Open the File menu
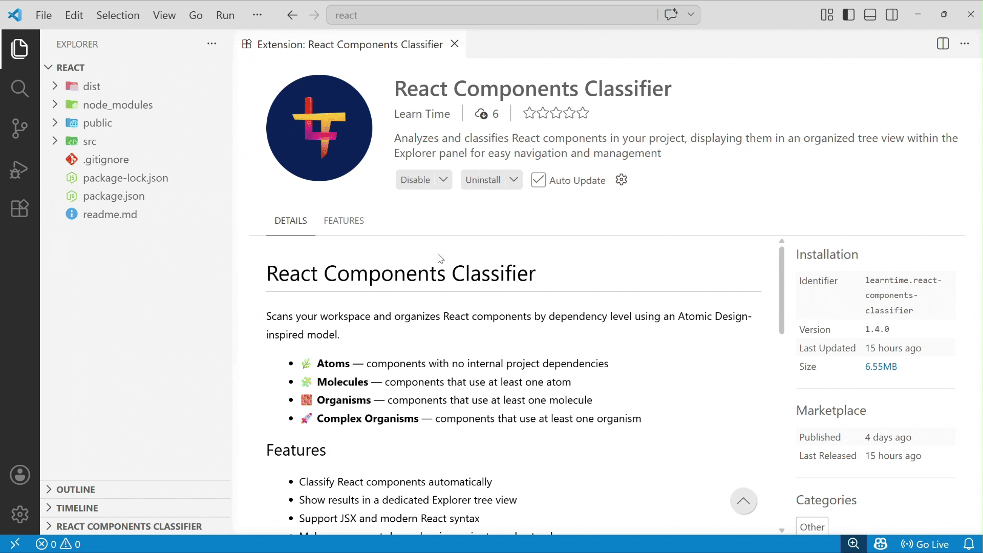The height and width of the screenshot is (553, 983). (44, 15)
